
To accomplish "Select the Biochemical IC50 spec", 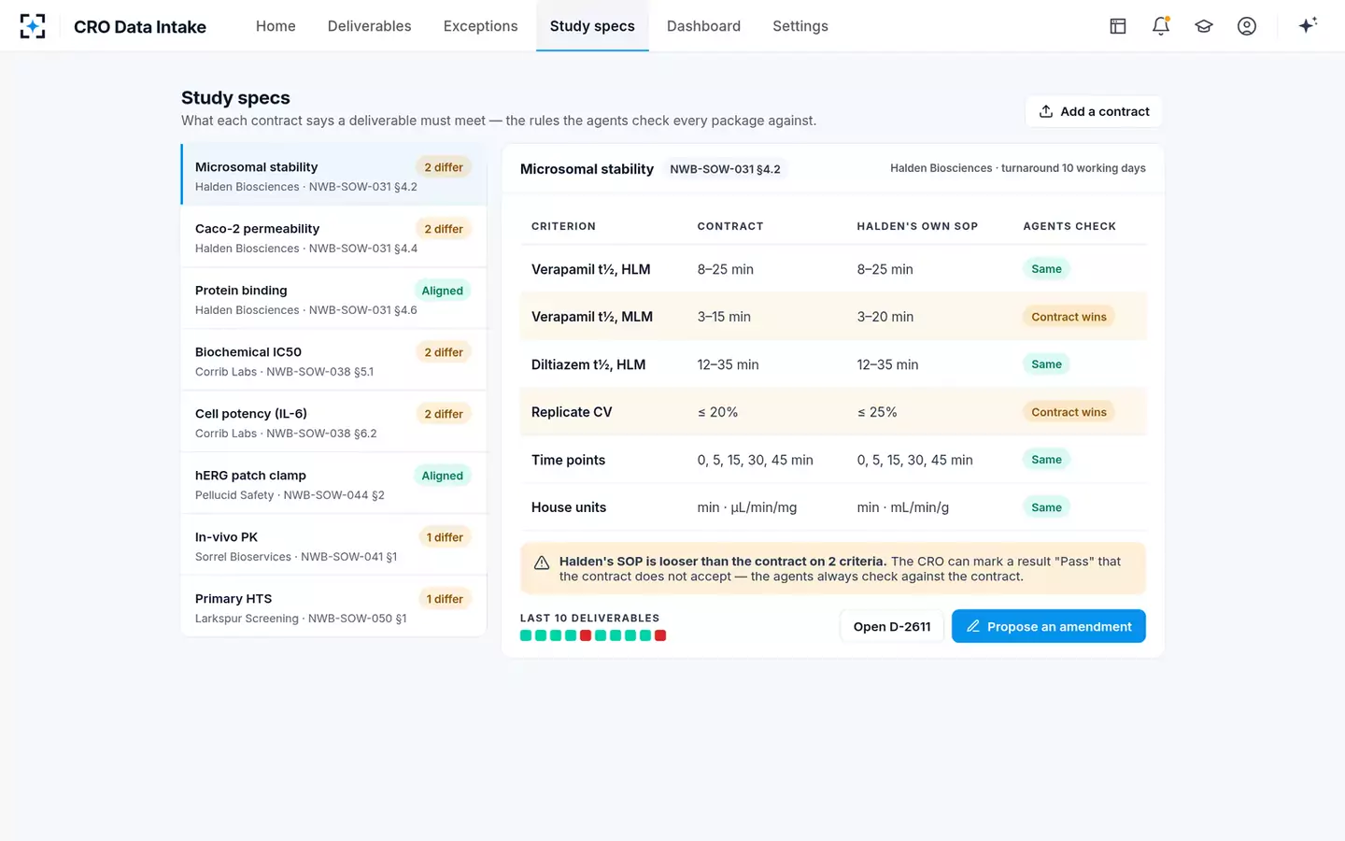I will (x=334, y=361).
